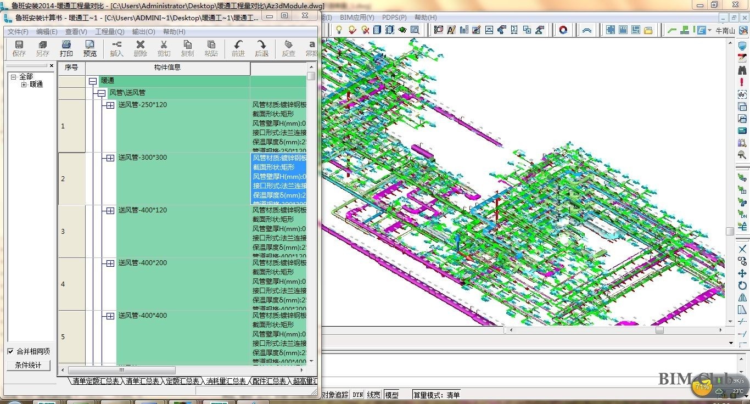Open the PDPS(P) menu in main window
The width and height of the screenshot is (750, 404).
tap(394, 18)
